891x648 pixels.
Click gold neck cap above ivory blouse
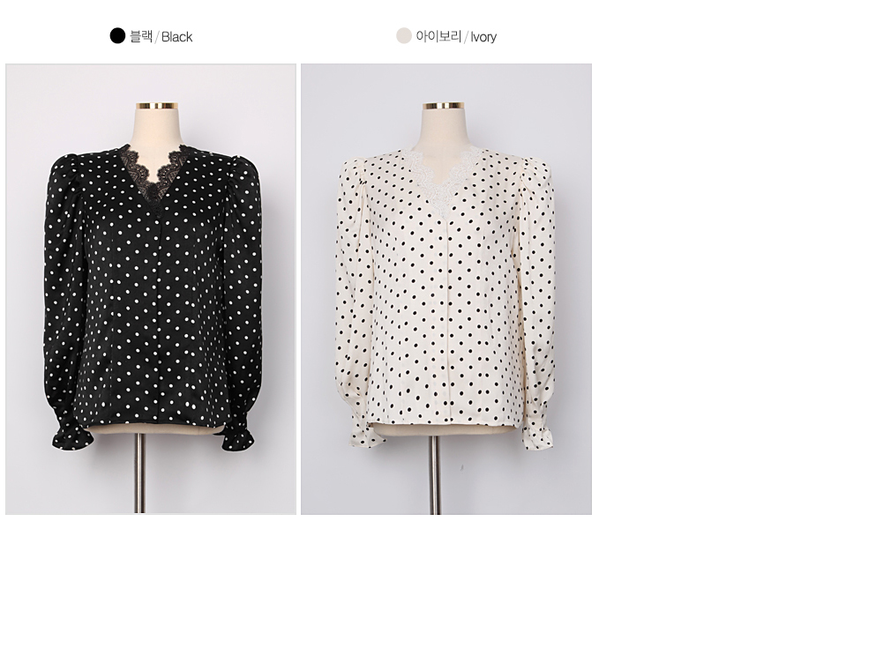pos(443,106)
